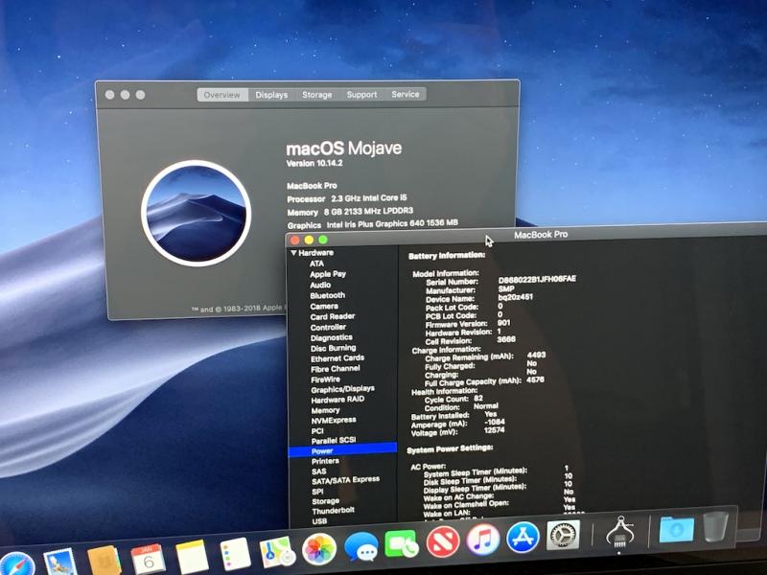This screenshot has height=575, width=767.
Task: Select Printers in the sidebar
Action: (x=325, y=461)
